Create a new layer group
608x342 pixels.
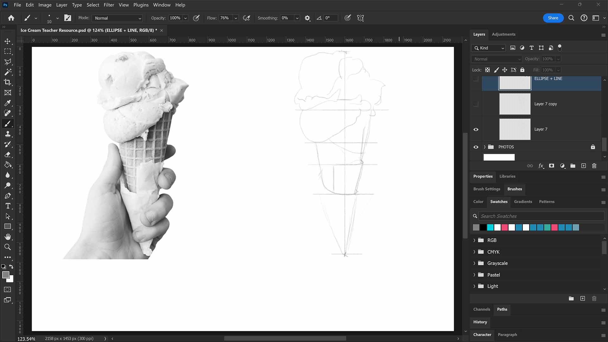(573, 166)
